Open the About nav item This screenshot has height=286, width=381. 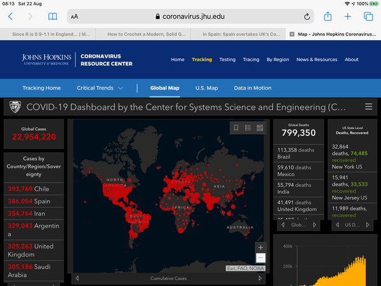click(351, 60)
